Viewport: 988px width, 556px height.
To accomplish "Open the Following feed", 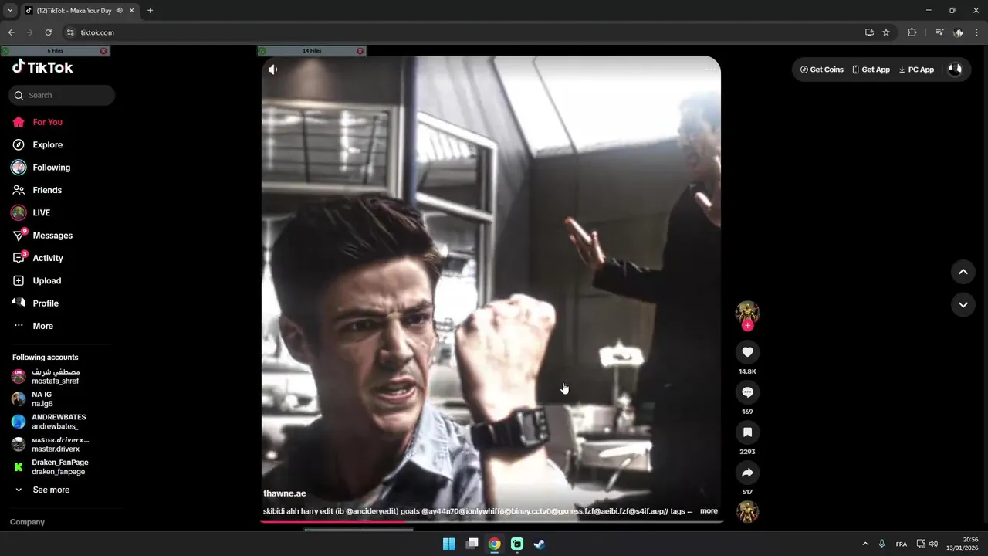I will coord(41,168).
